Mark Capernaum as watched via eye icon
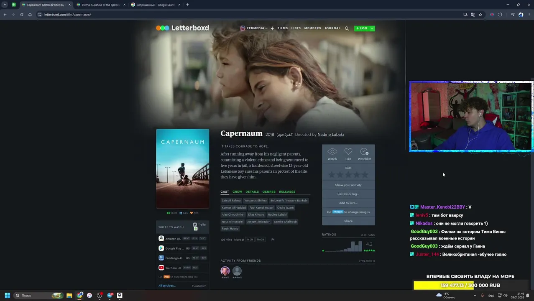The width and height of the screenshot is (534, 301). (332, 152)
